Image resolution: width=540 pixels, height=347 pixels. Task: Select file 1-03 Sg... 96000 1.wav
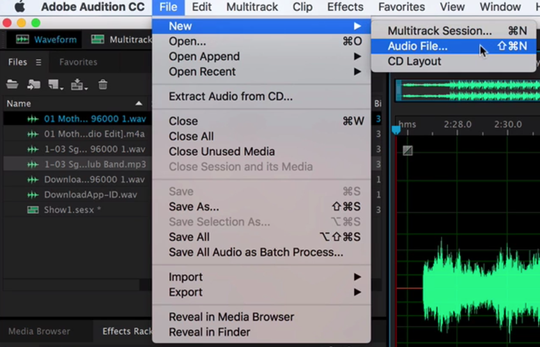77,149
